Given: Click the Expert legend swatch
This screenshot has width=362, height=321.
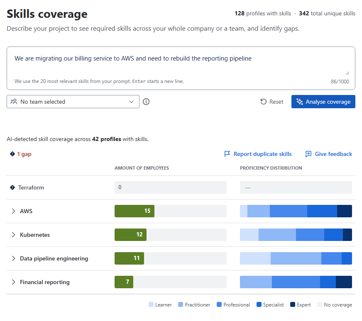Looking at the screenshot, I should 293,305.
